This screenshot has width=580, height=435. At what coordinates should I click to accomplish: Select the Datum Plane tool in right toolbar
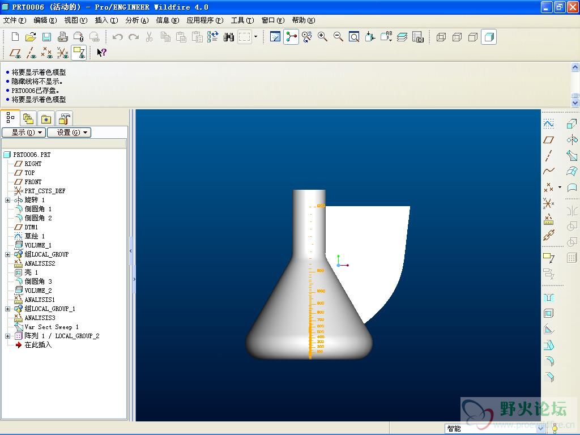(x=548, y=140)
